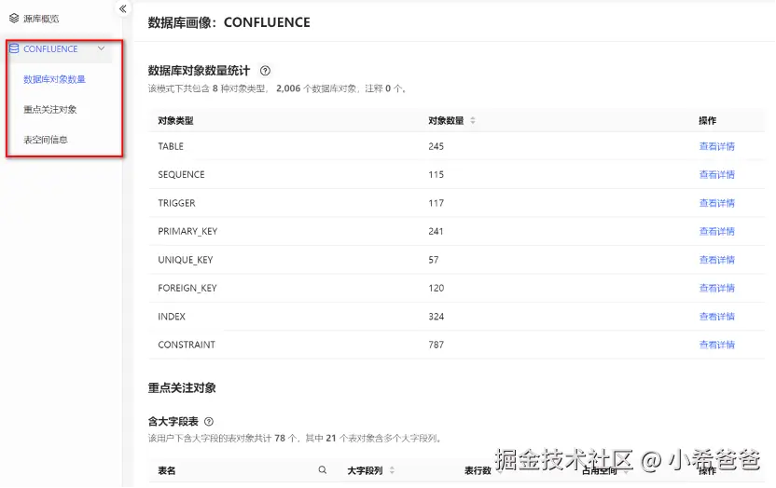
Task: Click search icon in 表名 column header
Action: [322, 470]
